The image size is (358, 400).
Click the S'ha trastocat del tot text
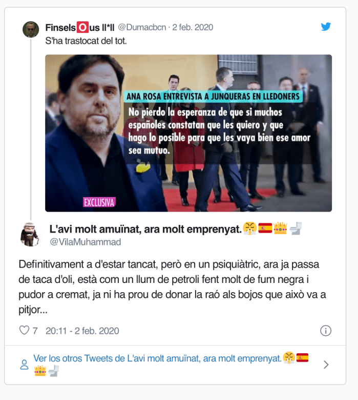point(86,41)
